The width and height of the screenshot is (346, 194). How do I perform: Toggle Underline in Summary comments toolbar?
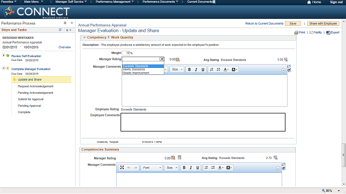coord(198,168)
